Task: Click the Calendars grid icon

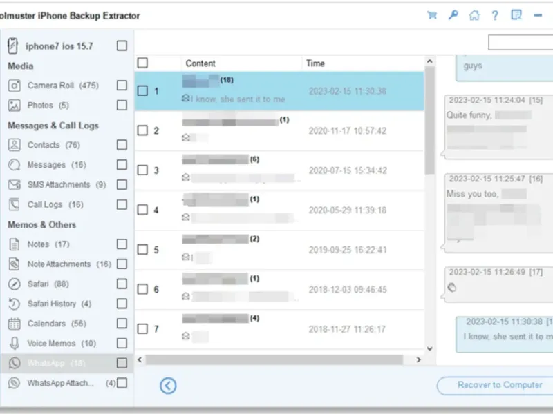Action: click(x=14, y=324)
